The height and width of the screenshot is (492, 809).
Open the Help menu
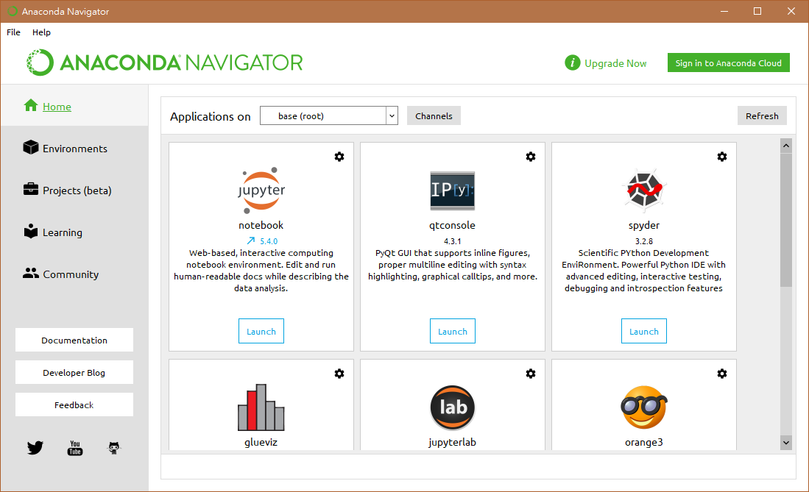(x=41, y=32)
